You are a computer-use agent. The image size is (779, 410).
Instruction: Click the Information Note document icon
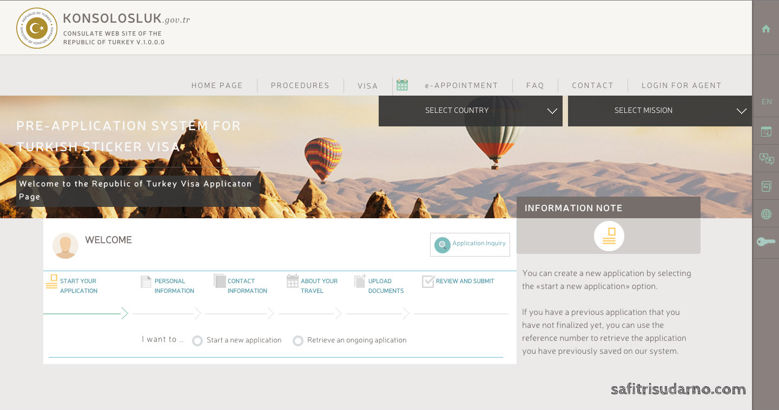pyautogui.click(x=609, y=236)
